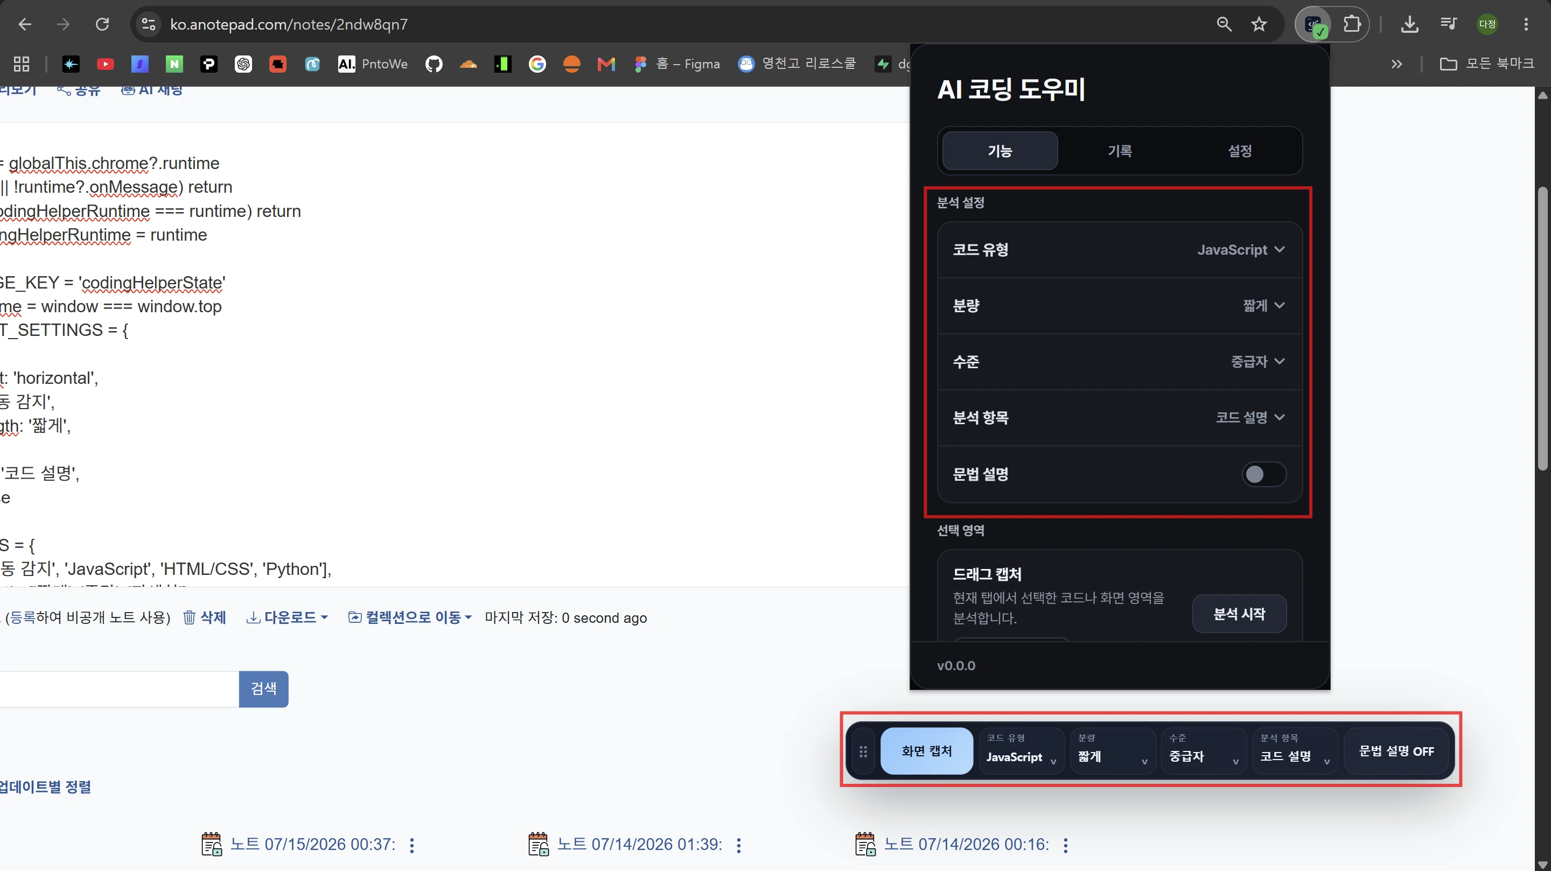This screenshot has width=1551, height=871.
Task: Open floating toolbar 코드 유형 JavaScript dropdown
Action: click(1021, 751)
